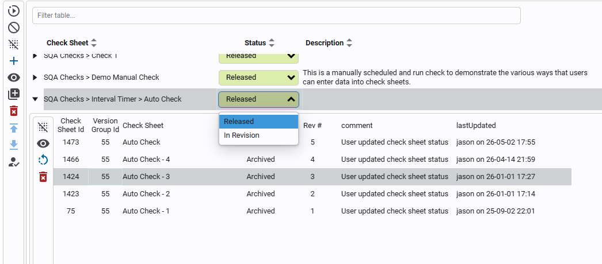Click timestamp jason on 26-01-01 17:14
The width and height of the screenshot is (602, 264).
496,194
